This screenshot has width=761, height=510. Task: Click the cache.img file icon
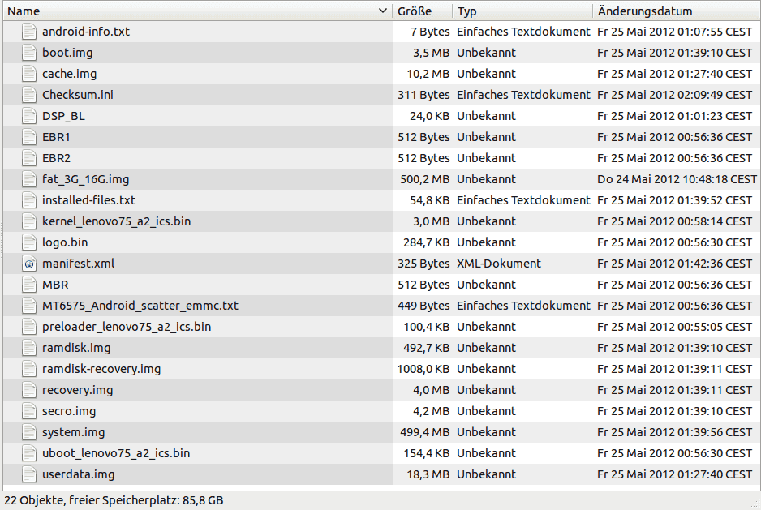tap(29, 74)
